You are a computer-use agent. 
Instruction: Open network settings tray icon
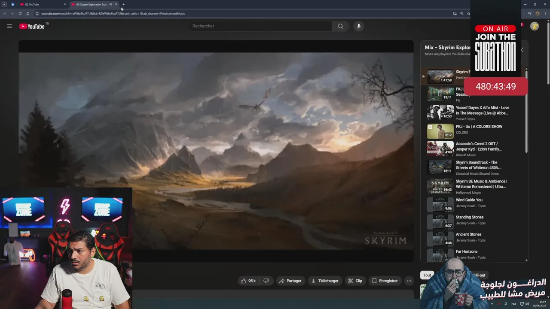click(522, 304)
